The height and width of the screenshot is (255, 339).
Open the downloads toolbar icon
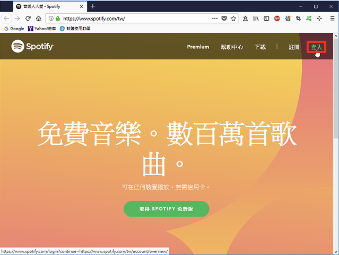pos(245,18)
